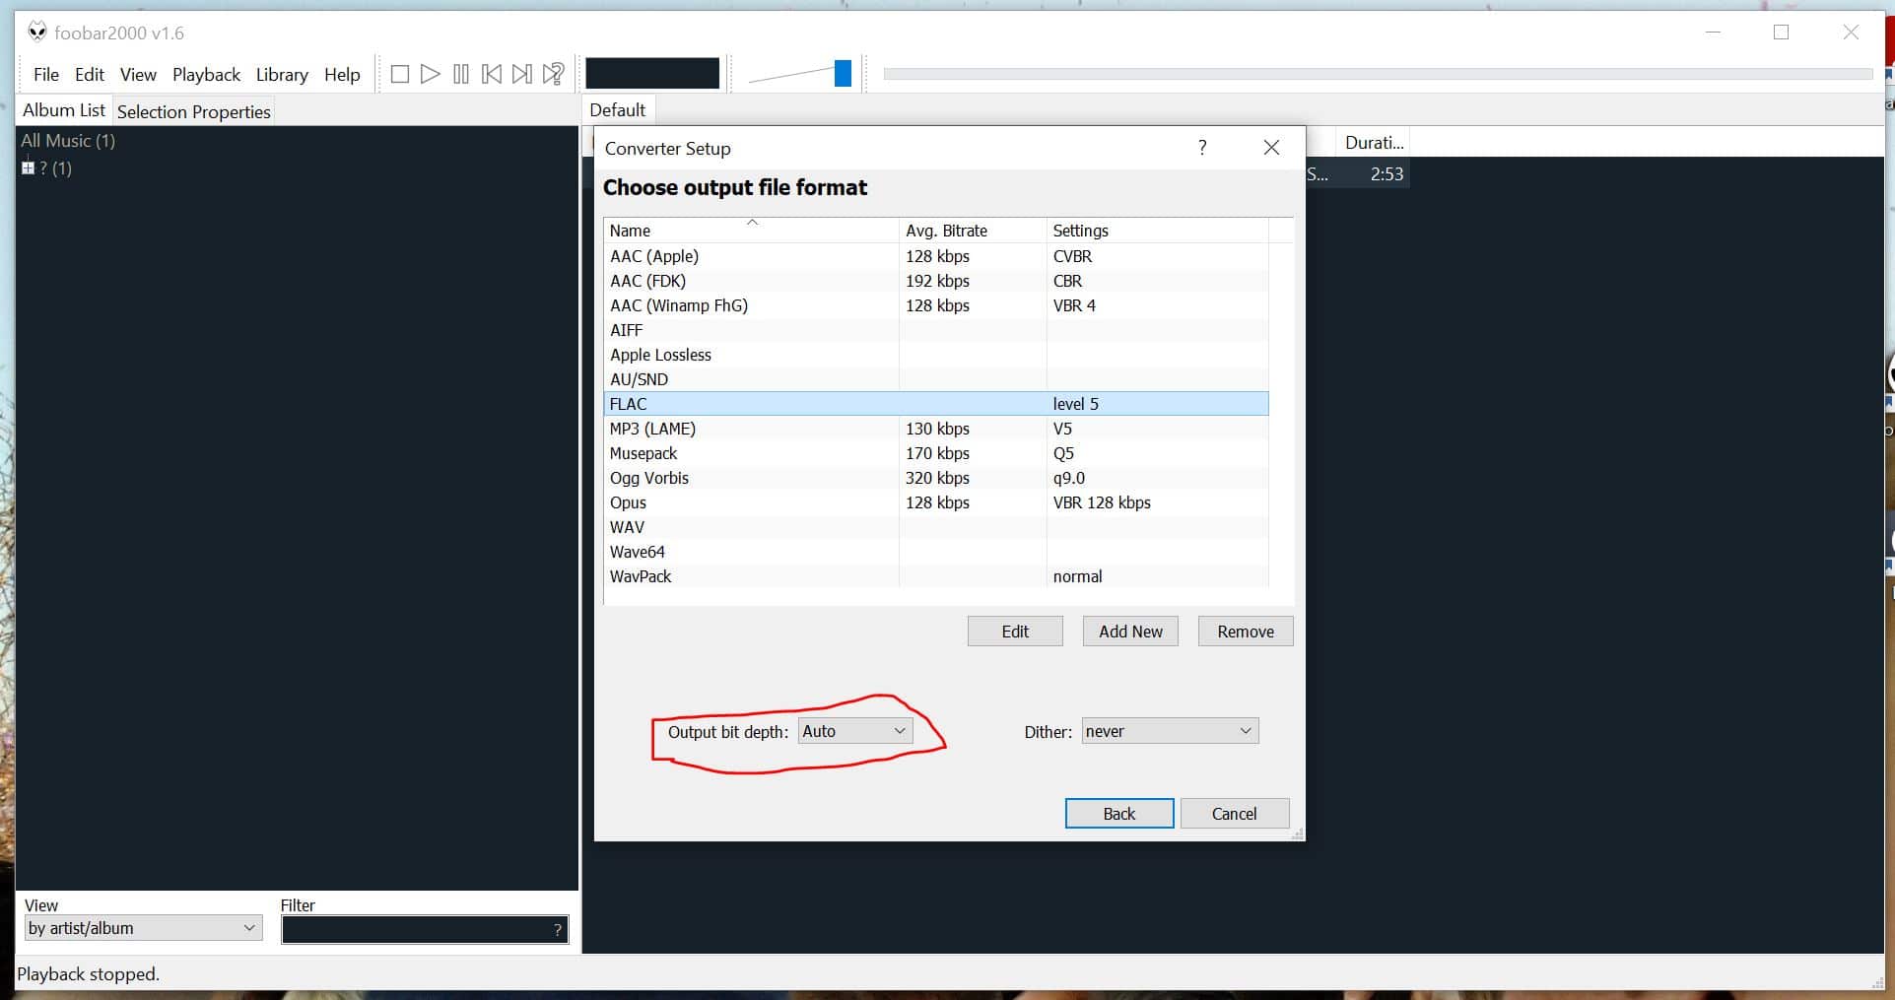This screenshot has height=1000, width=1895.
Task: Close the foobar2000 window
Action: coord(1851,33)
